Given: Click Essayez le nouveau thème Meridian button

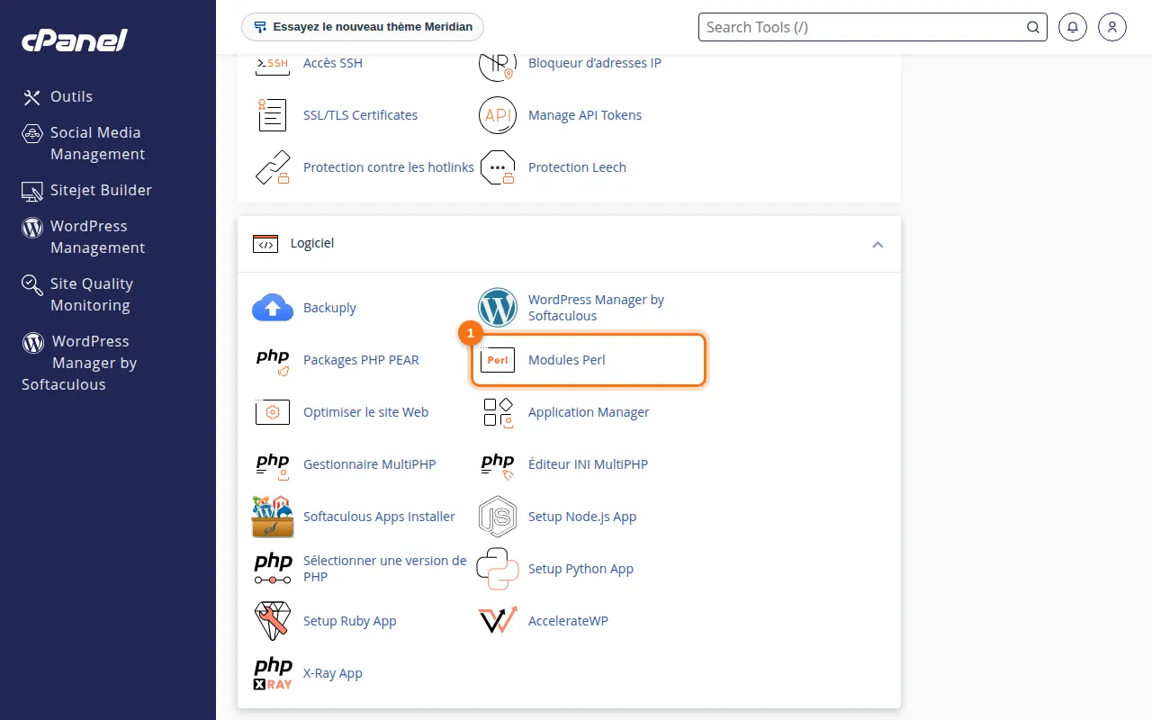Looking at the screenshot, I should pos(363,27).
